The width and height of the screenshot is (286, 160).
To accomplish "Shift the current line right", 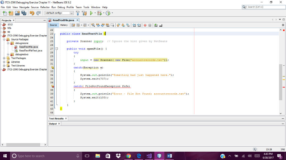I will pos(139,25).
